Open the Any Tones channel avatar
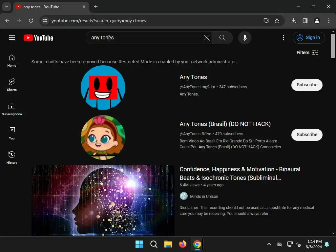 pos(103,88)
